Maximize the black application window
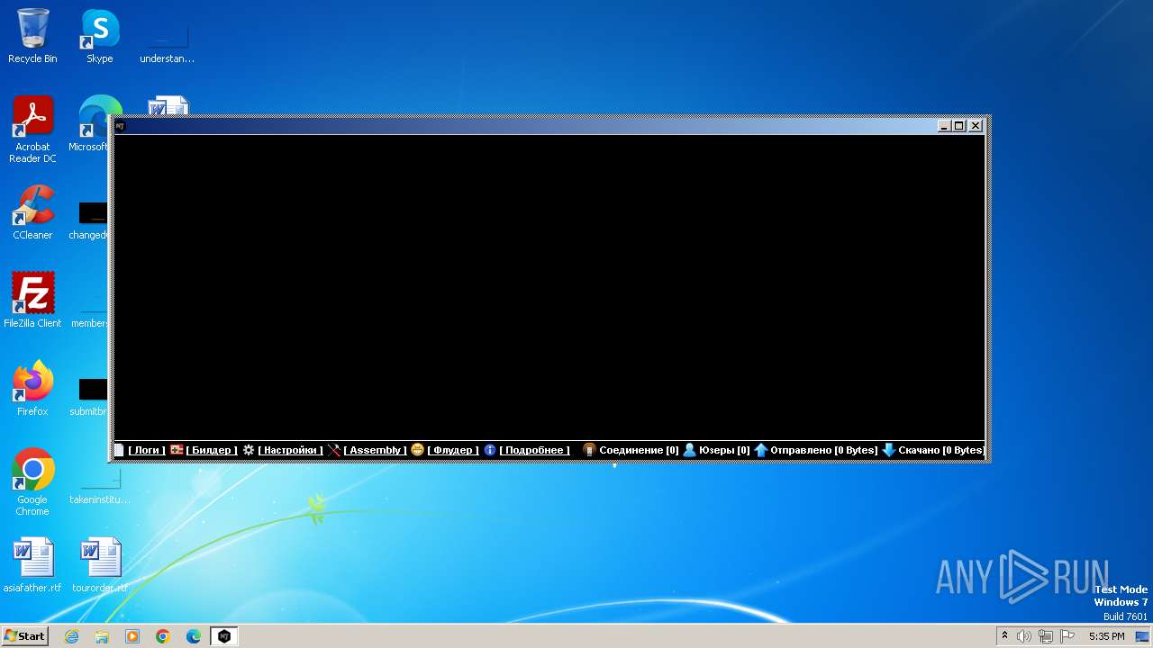The width and height of the screenshot is (1153, 648). [x=959, y=126]
